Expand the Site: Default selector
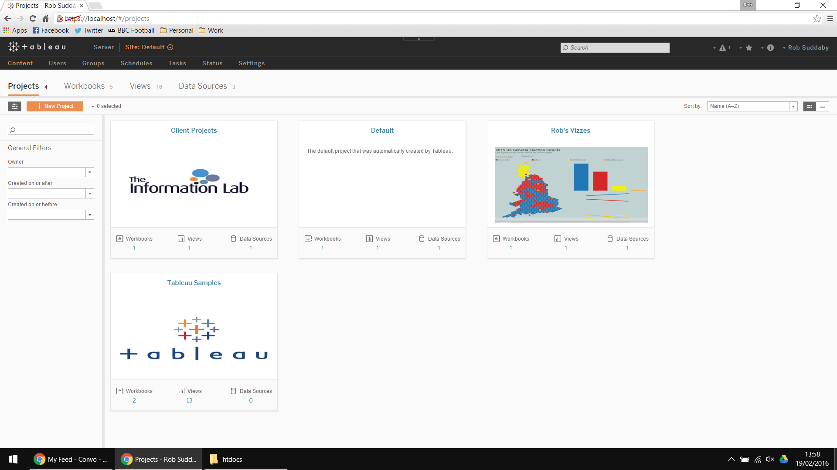The width and height of the screenshot is (837, 470). point(149,47)
